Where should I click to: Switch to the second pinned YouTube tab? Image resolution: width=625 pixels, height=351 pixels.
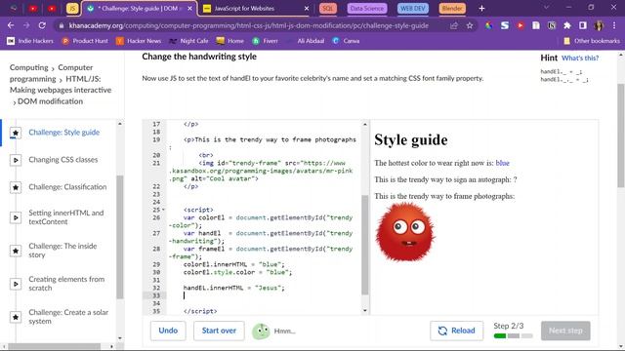(x=52, y=8)
